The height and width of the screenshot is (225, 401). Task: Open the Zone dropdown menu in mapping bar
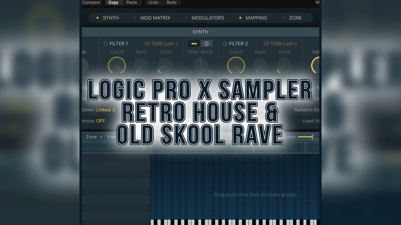[x=94, y=137]
